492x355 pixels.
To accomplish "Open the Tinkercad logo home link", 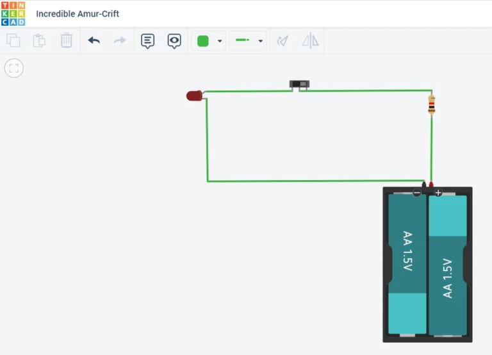I will tap(13, 13).
